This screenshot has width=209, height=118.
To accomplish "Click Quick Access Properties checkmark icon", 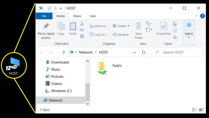I will pos(49,8).
